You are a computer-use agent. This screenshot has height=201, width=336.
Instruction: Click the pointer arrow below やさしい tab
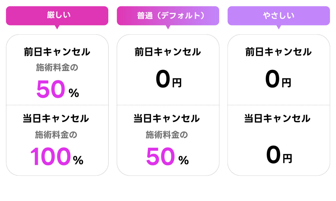(x=279, y=27)
